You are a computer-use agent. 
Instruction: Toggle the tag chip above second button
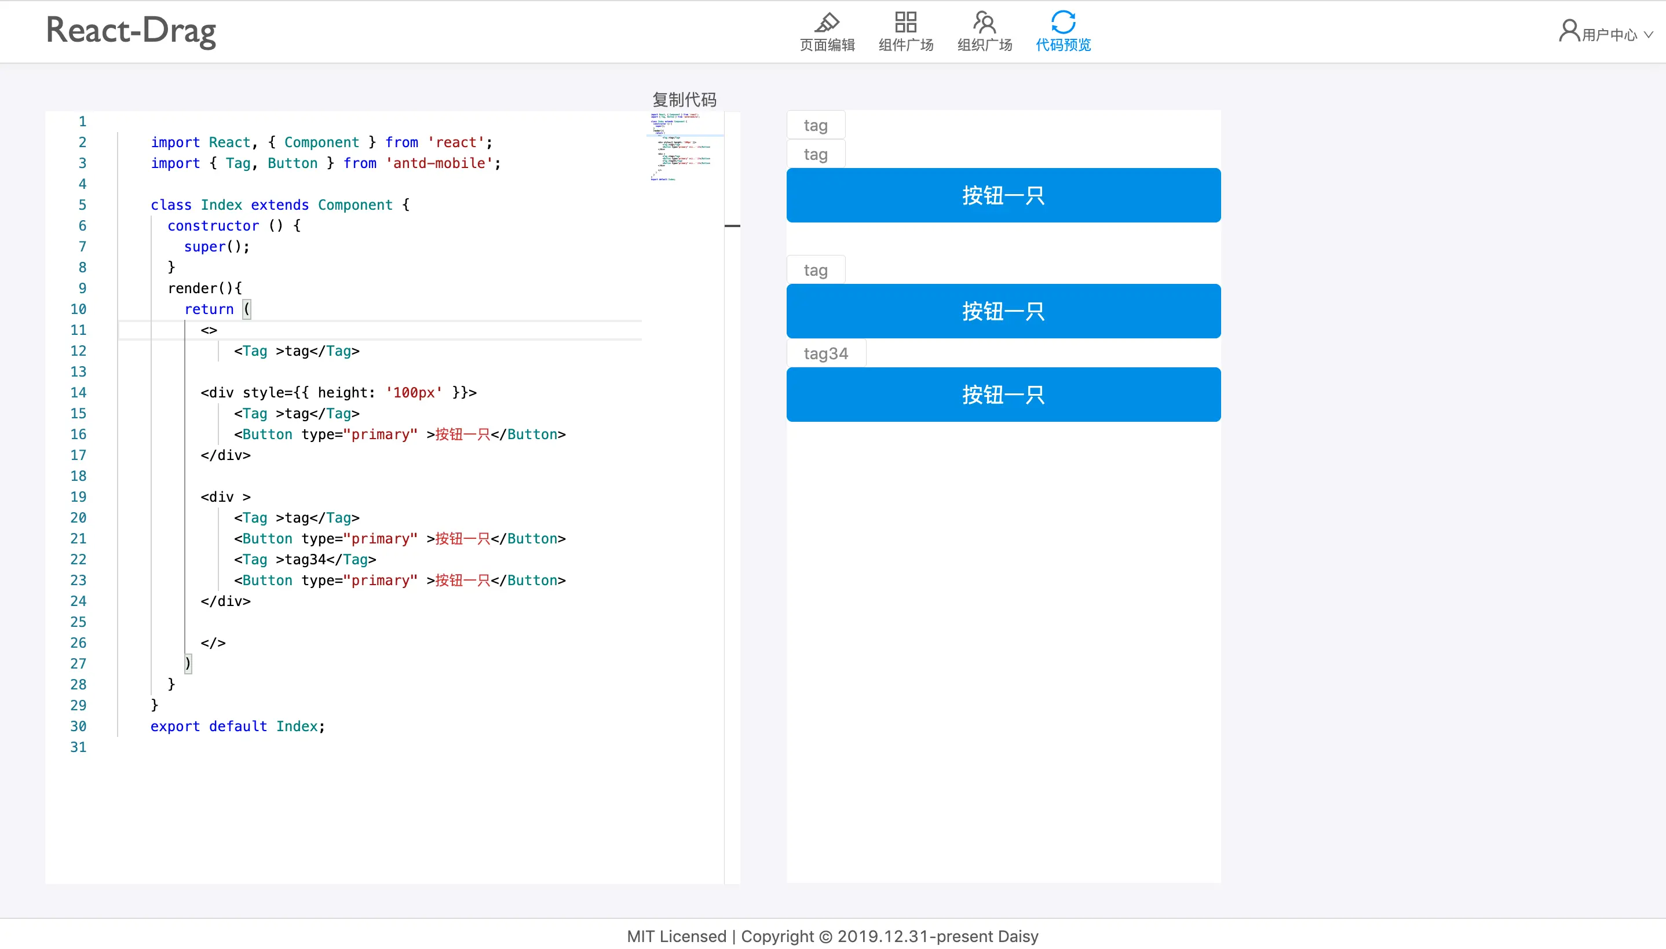tap(815, 270)
